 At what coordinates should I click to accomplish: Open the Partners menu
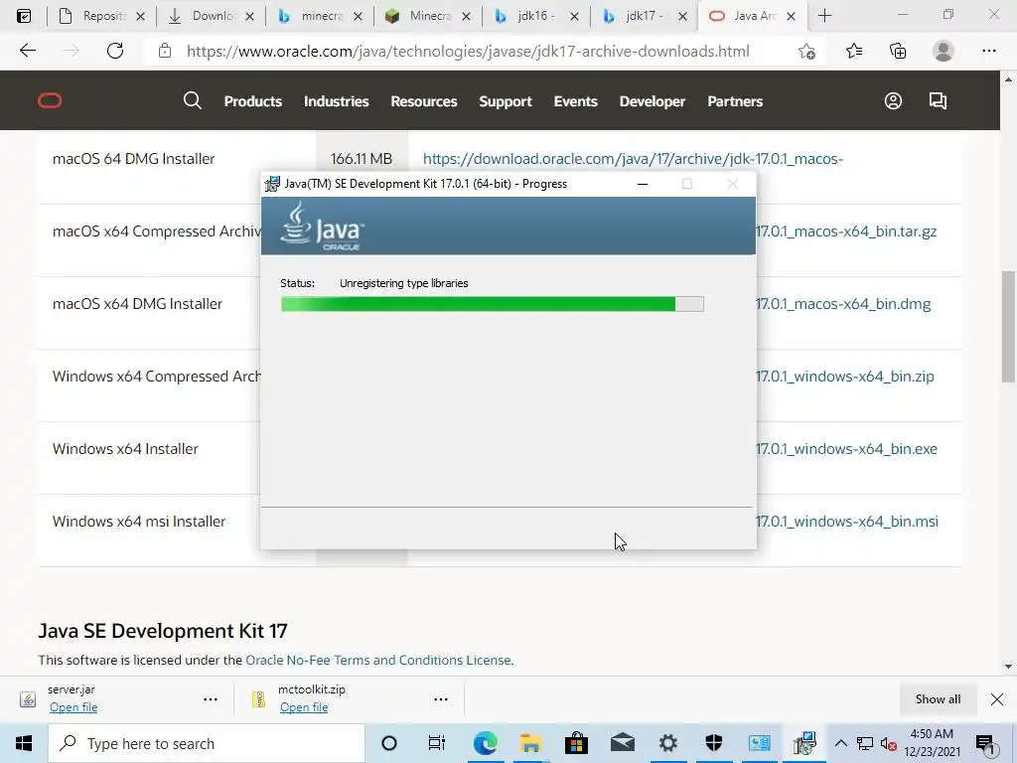coord(735,101)
